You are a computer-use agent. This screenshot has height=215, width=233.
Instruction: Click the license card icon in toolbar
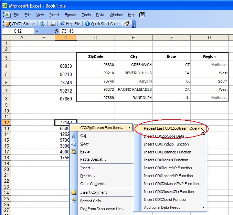[53, 24]
